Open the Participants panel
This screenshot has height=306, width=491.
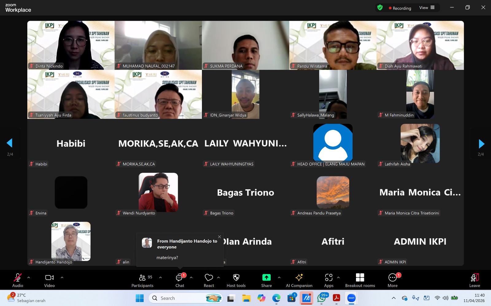tap(142, 280)
